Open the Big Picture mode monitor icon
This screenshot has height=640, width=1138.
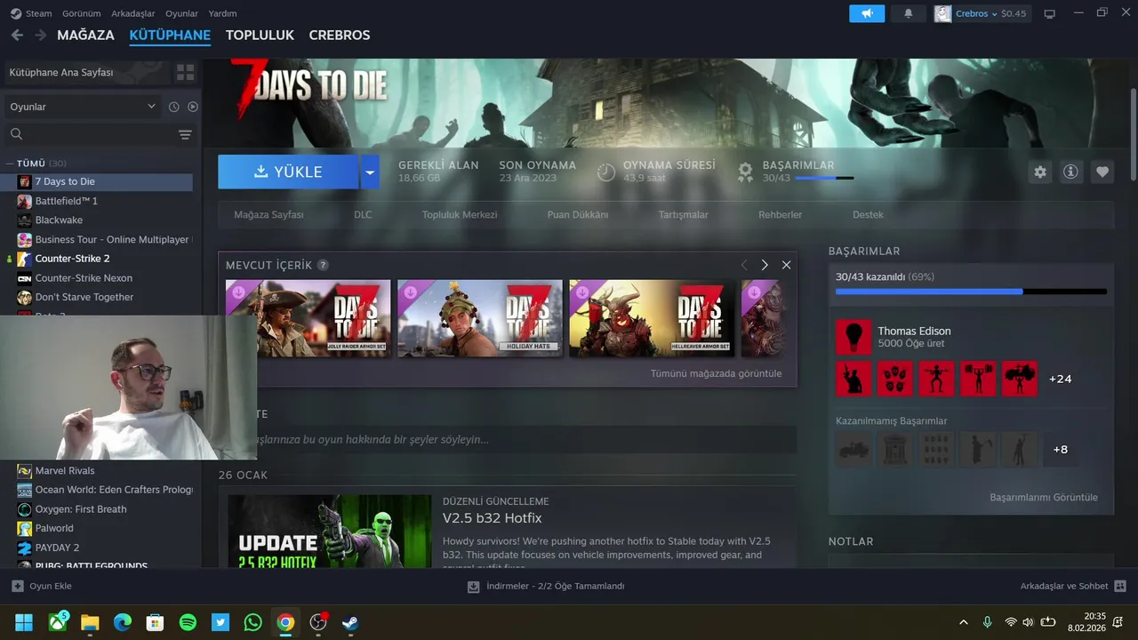tap(1049, 13)
